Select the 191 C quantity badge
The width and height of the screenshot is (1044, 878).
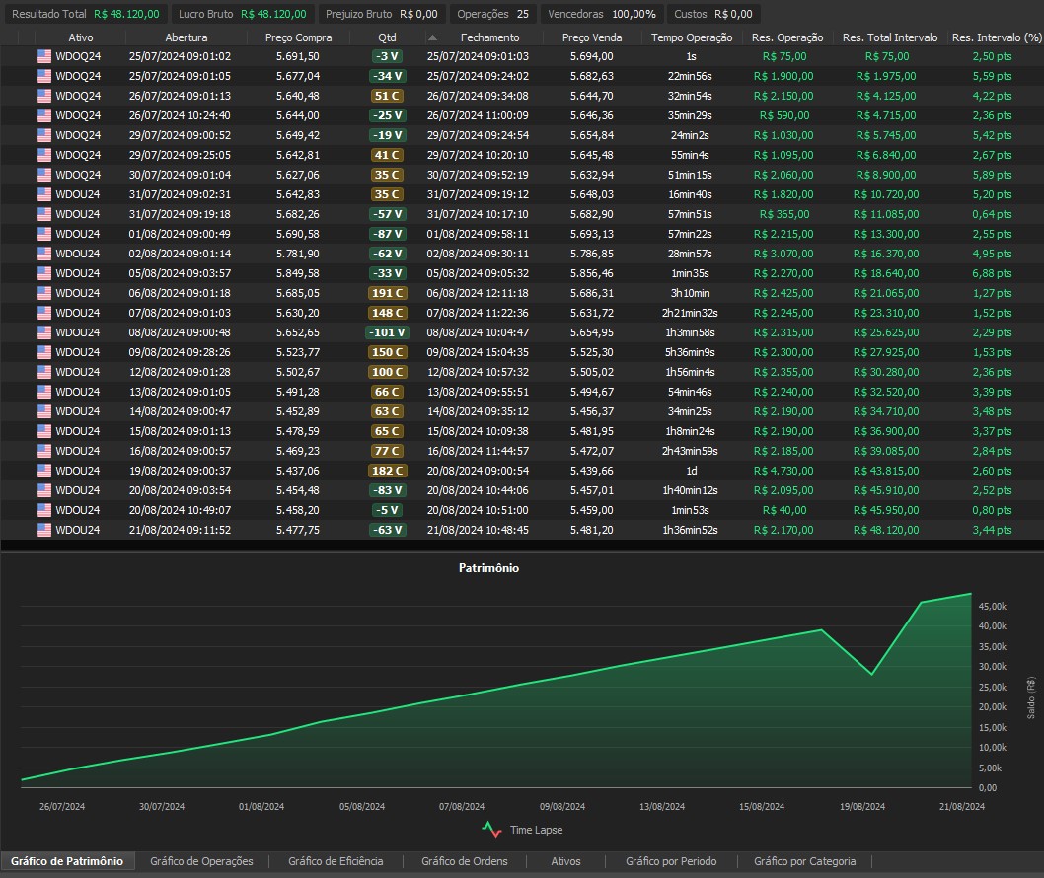pyautogui.click(x=388, y=293)
